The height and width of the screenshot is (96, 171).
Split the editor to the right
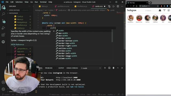click(x=118, y=6)
